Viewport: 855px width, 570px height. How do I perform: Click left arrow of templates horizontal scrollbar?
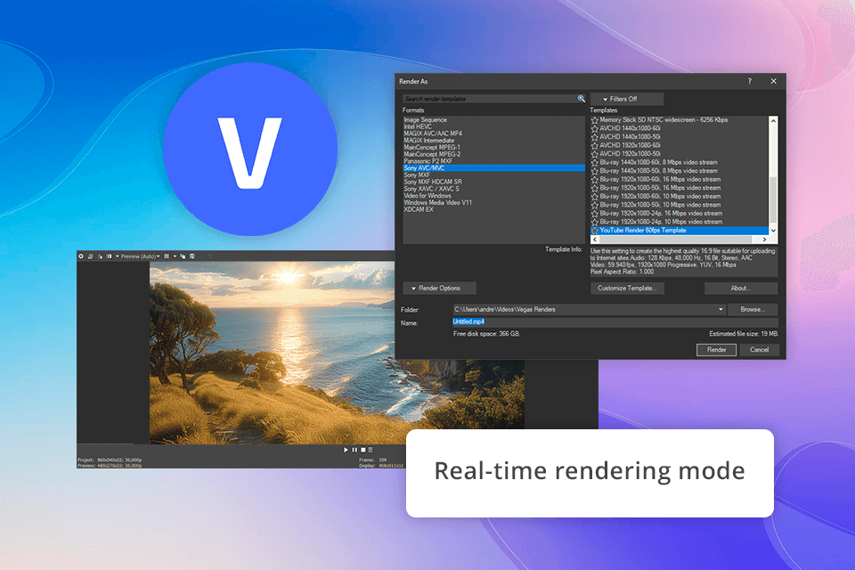pos(595,240)
